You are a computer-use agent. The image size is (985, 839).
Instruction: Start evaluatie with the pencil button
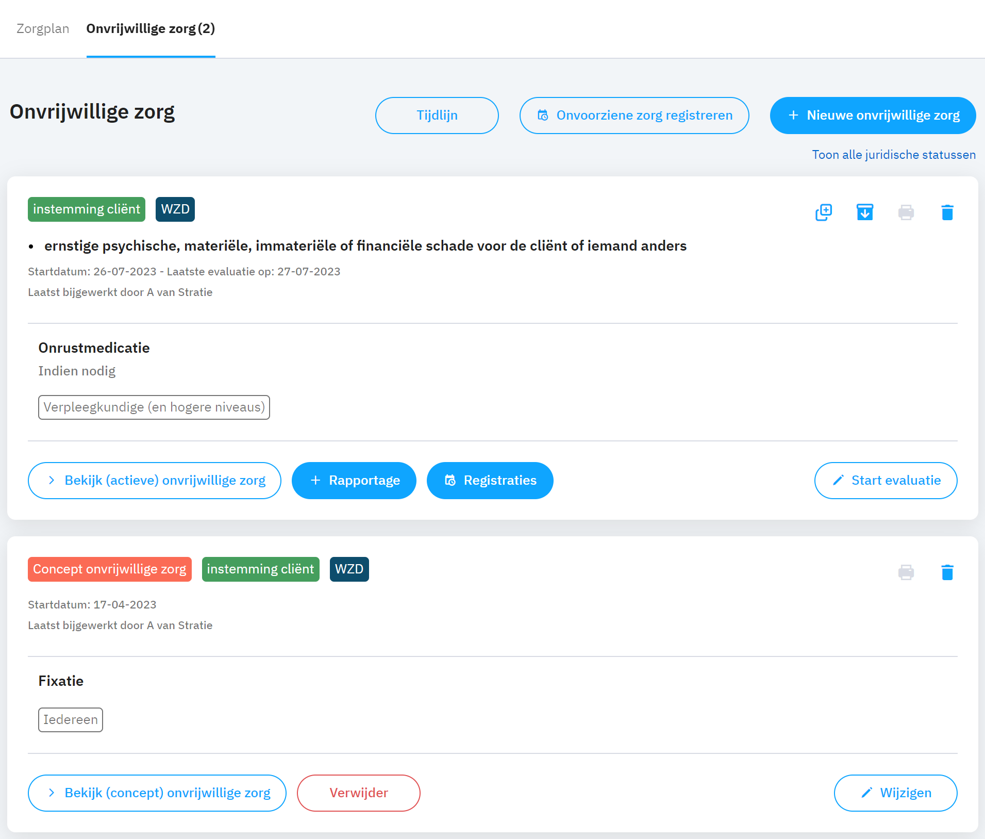coord(886,481)
